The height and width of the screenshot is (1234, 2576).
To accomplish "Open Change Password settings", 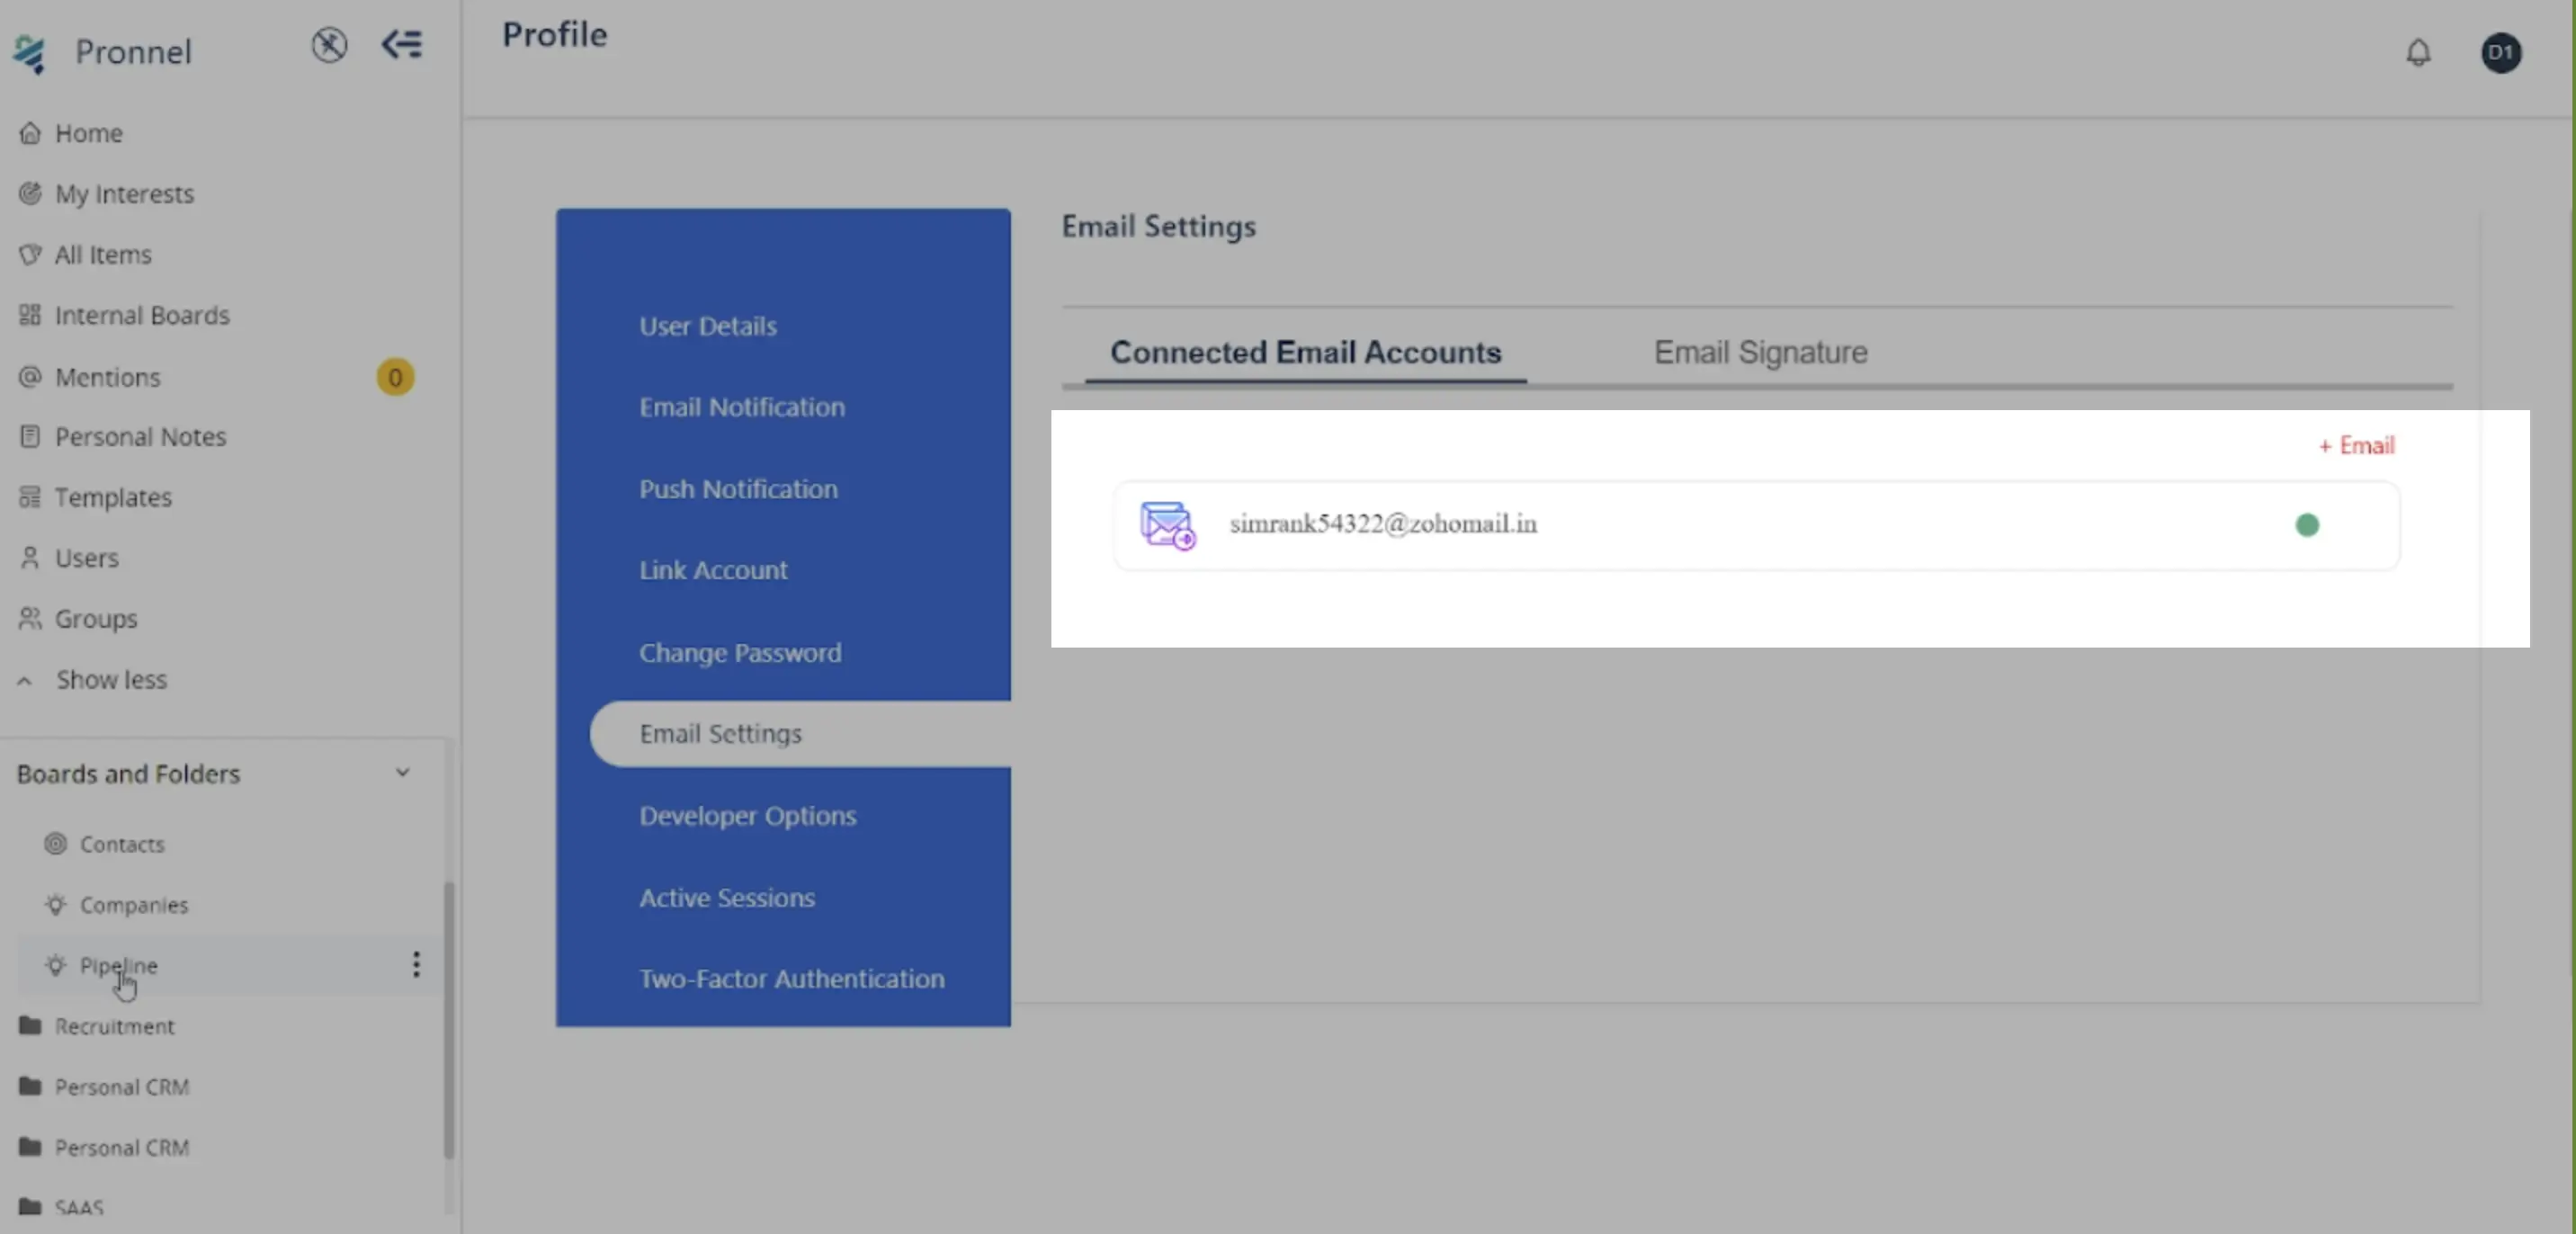I will (x=740, y=653).
